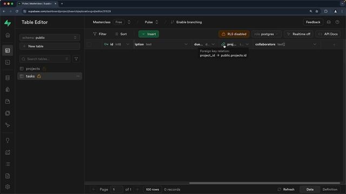Viewport: 346px width, 194px height.
Task: Click the Free plan badge
Action: pyautogui.click(x=119, y=22)
